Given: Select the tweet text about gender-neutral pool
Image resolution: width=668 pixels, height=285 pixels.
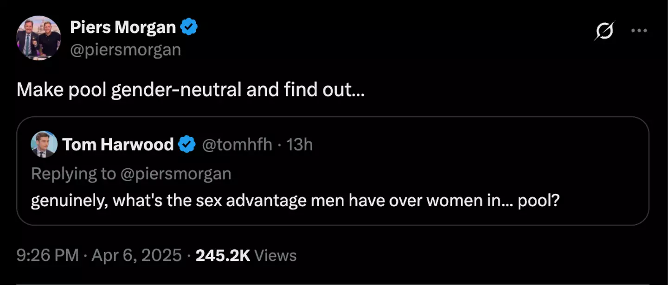Looking at the screenshot, I should [x=190, y=89].
